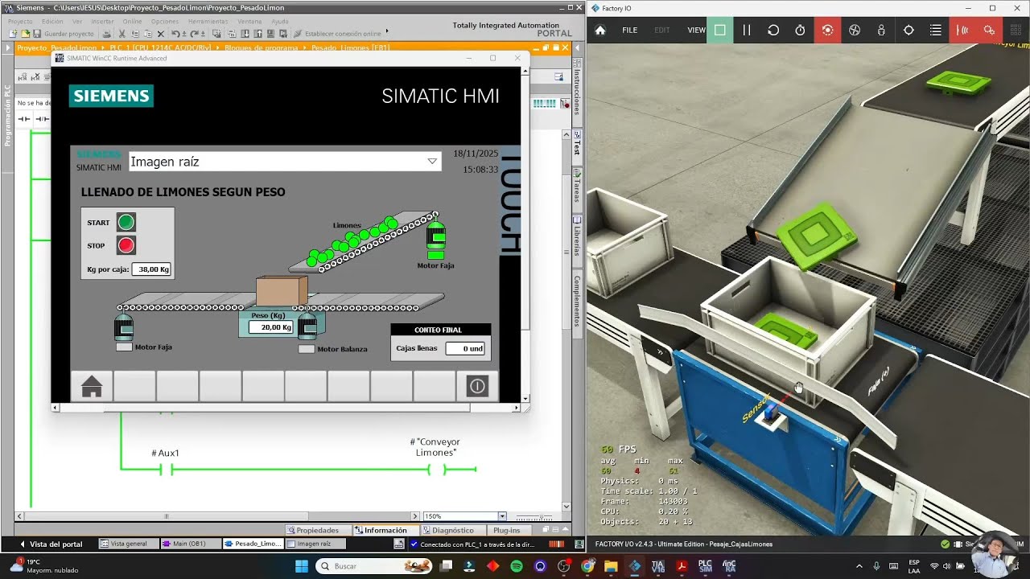Click Guardar proyecto save icon
The width and height of the screenshot is (1030, 579).
pos(62,34)
